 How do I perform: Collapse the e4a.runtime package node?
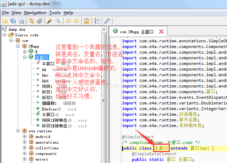18,131
